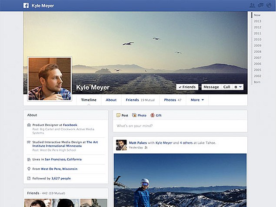Open Matt Pakes avatar thumbnail
This screenshot has width=276, height=207.
[121, 145]
